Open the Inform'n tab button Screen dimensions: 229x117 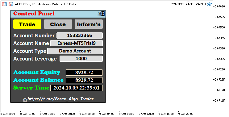pos(89,24)
